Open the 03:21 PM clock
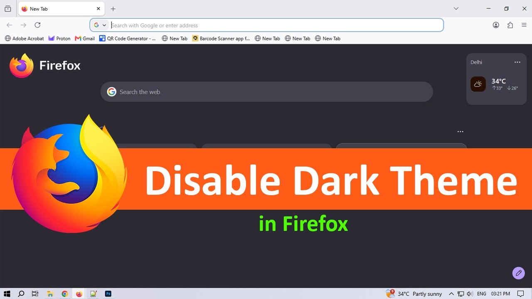Image resolution: width=532 pixels, height=299 pixels. pyautogui.click(x=500, y=294)
